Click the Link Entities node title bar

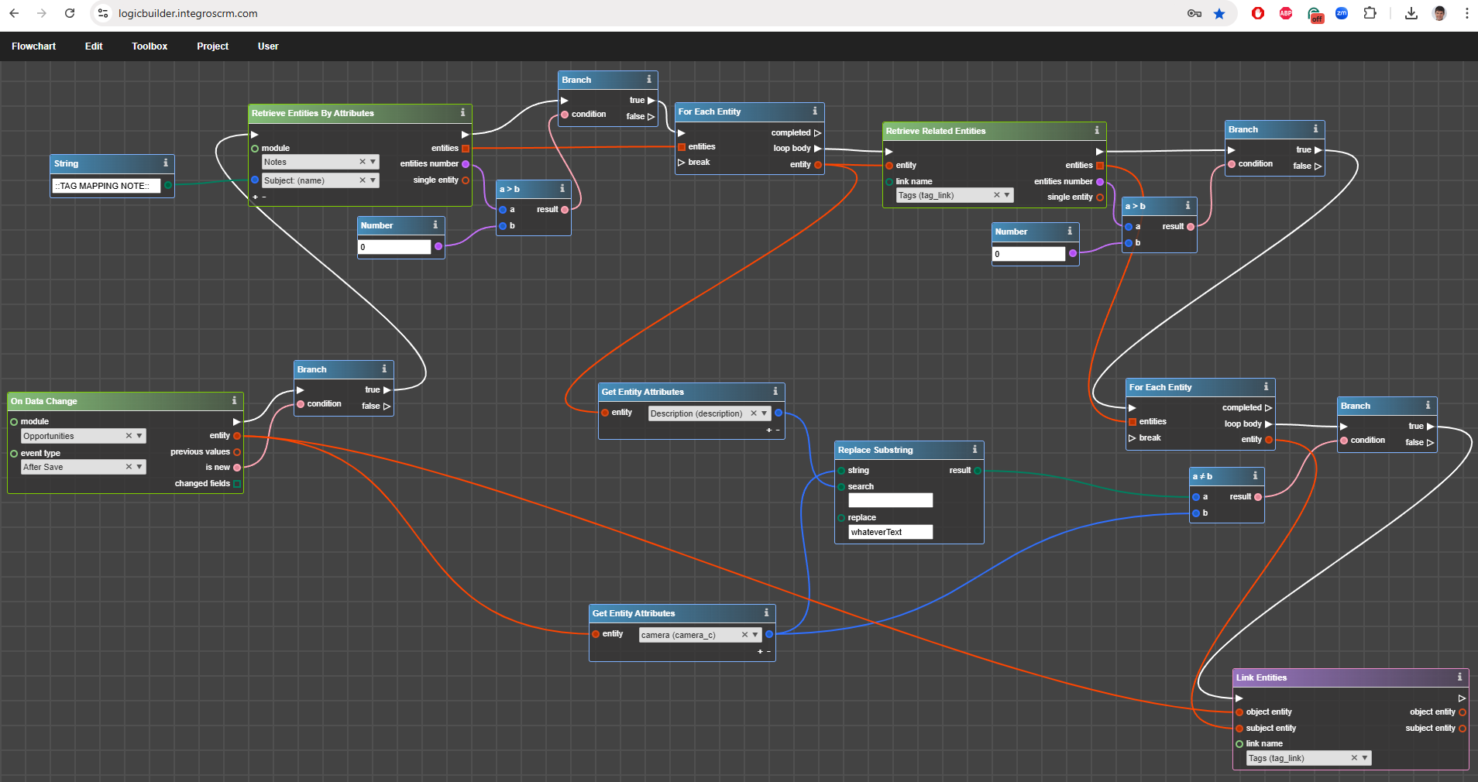(1350, 677)
